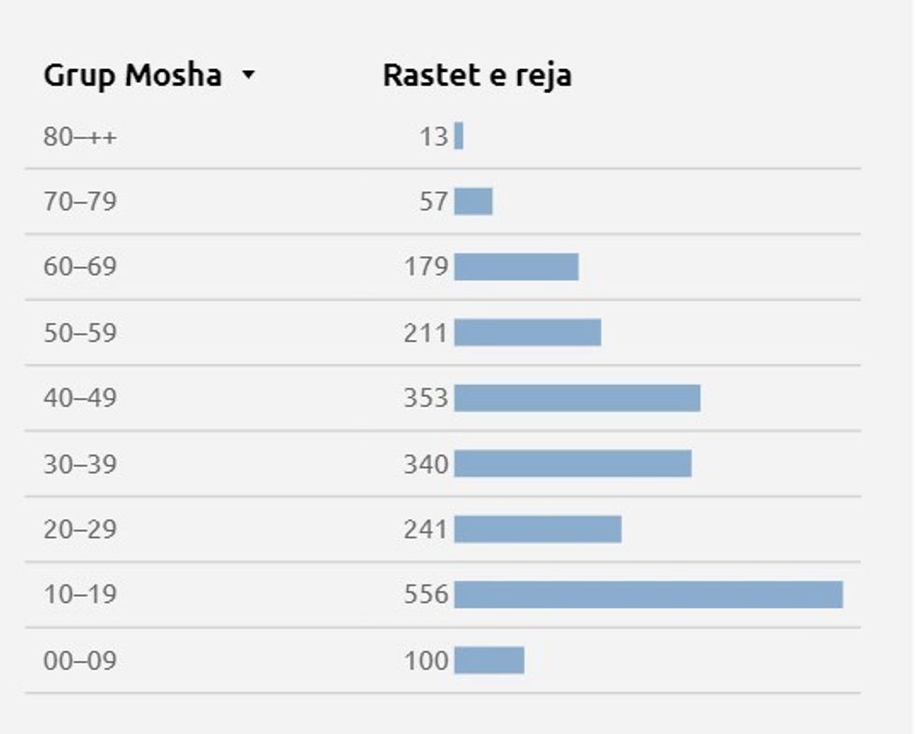Click the bar for value 353

[x=577, y=399]
